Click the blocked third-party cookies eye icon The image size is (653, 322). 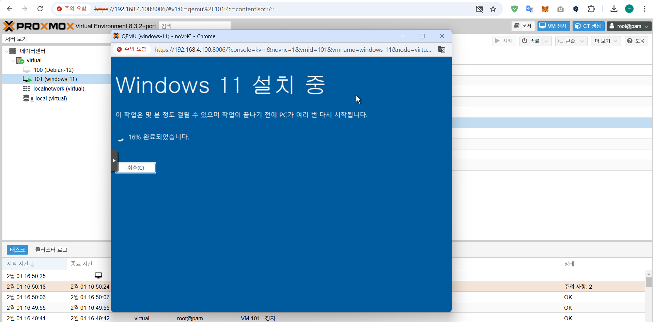coord(479,9)
